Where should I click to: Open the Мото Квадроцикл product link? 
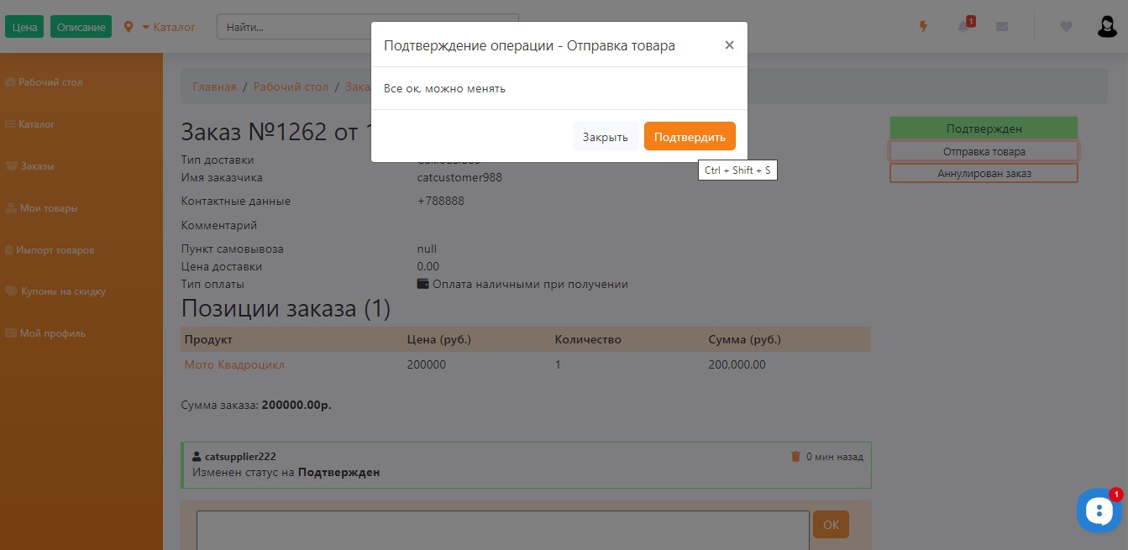(234, 364)
